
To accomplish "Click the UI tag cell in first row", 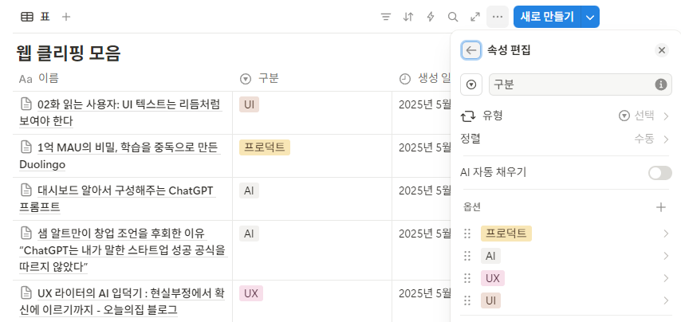I will click(249, 104).
